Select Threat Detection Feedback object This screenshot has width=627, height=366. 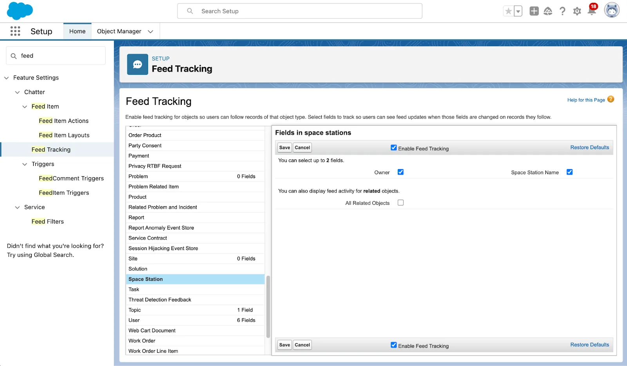coord(195,299)
